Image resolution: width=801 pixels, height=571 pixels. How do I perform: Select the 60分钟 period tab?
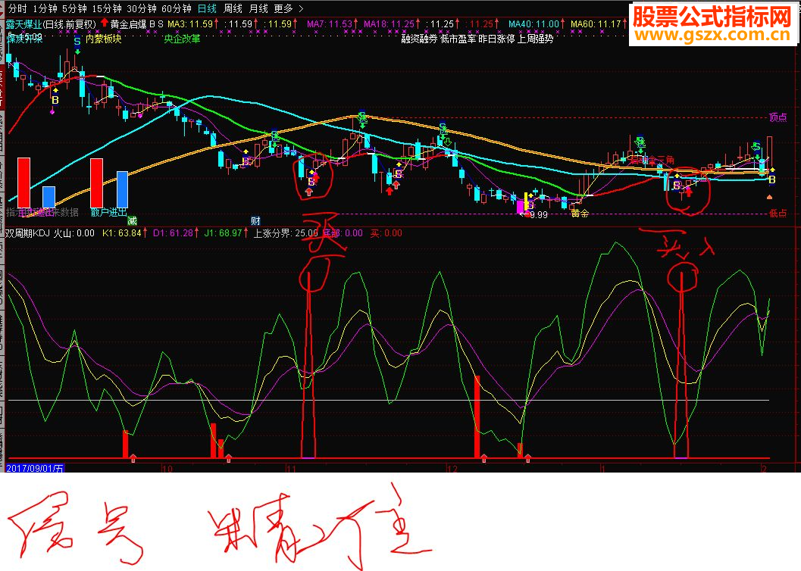coord(177,8)
